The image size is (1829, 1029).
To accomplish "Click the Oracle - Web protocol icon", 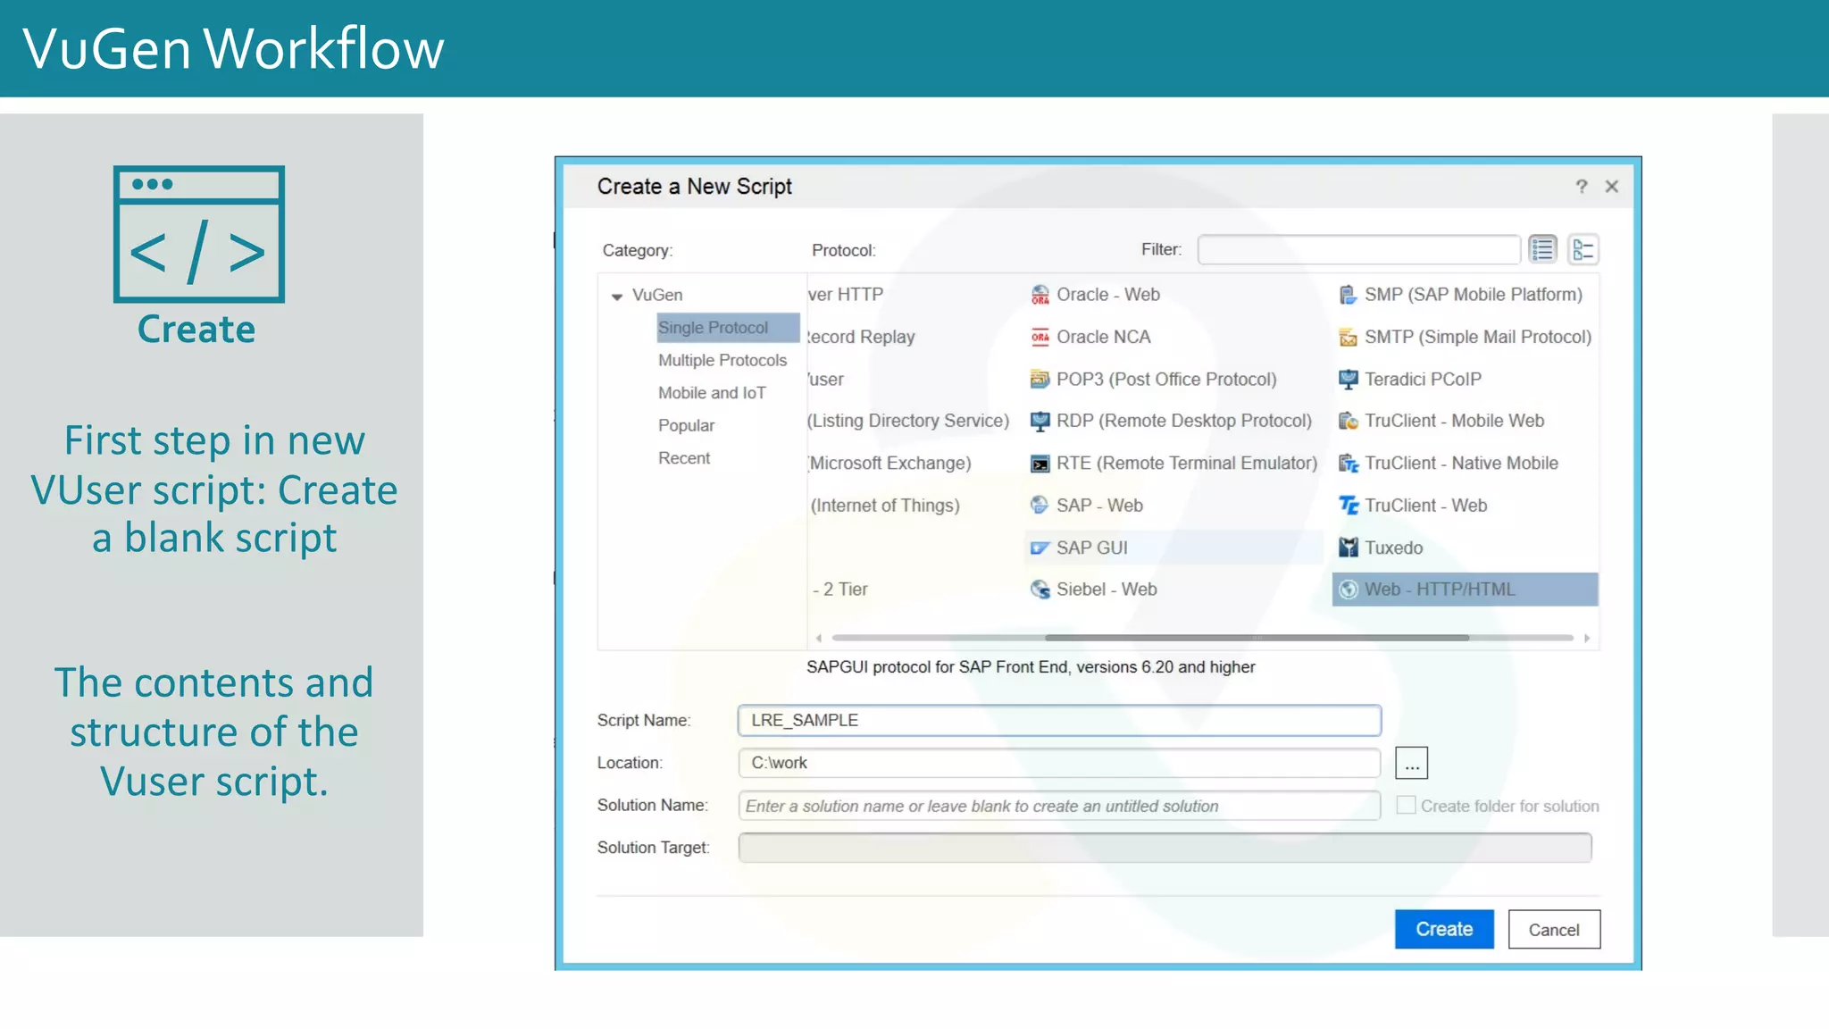I will tap(1040, 295).
